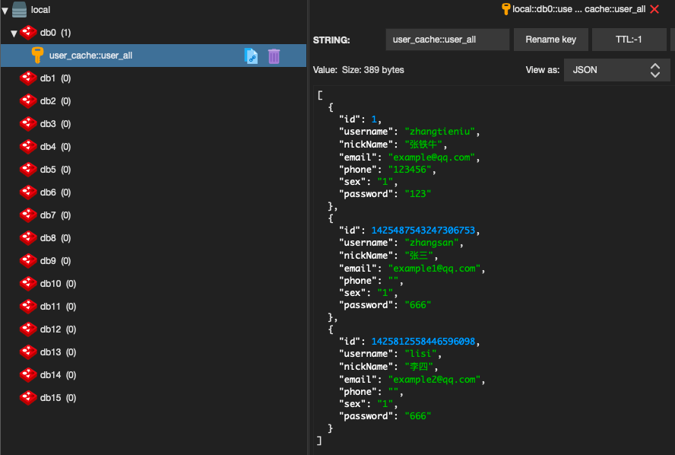
Task: Open the db3 (0) database
Action: 55,124
